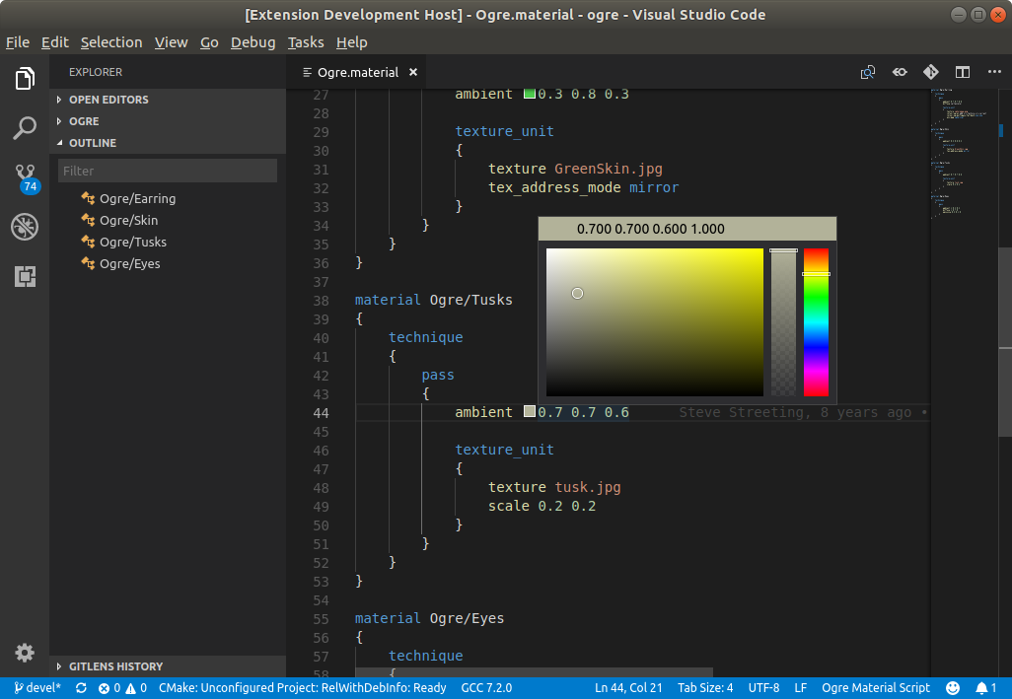This screenshot has height=699, width=1012.
Task: Open the Help menu
Action: [x=352, y=42]
